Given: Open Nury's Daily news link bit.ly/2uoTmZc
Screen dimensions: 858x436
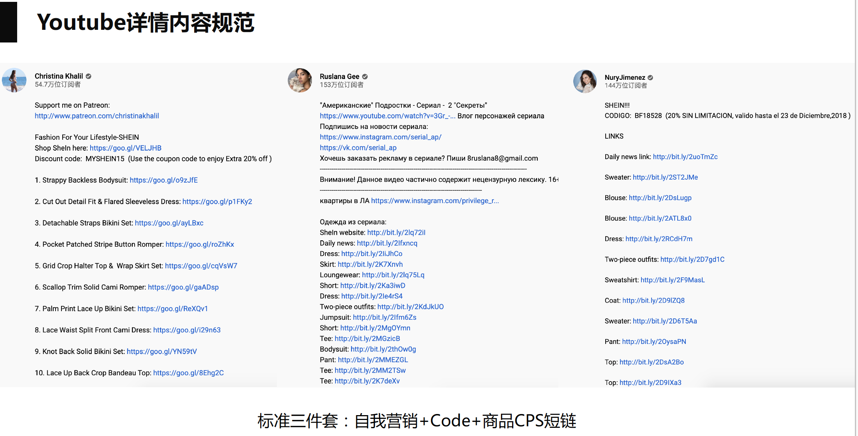Looking at the screenshot, I should (x=685, y=157).
